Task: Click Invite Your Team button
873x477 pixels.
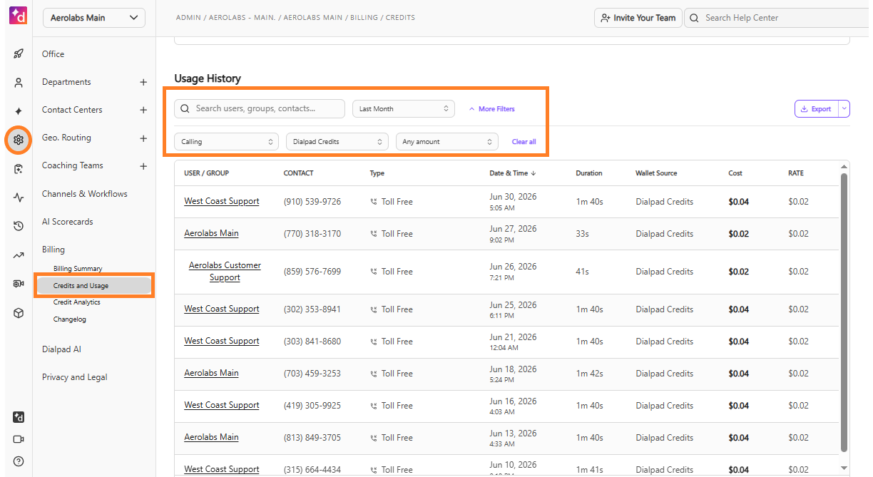Action: [638, 18]
